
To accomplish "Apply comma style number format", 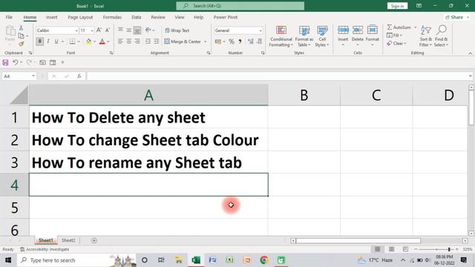I will [x=240, y=42].
